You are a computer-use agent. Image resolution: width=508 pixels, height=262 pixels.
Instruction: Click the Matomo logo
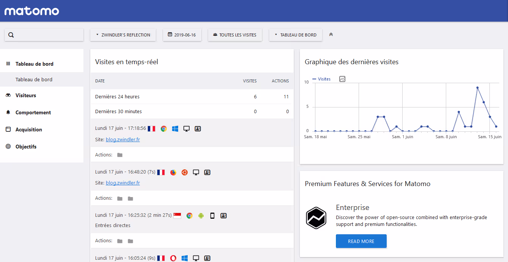(x=32, y=11)
